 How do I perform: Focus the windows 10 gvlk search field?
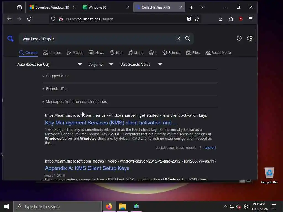pos(98,39)
